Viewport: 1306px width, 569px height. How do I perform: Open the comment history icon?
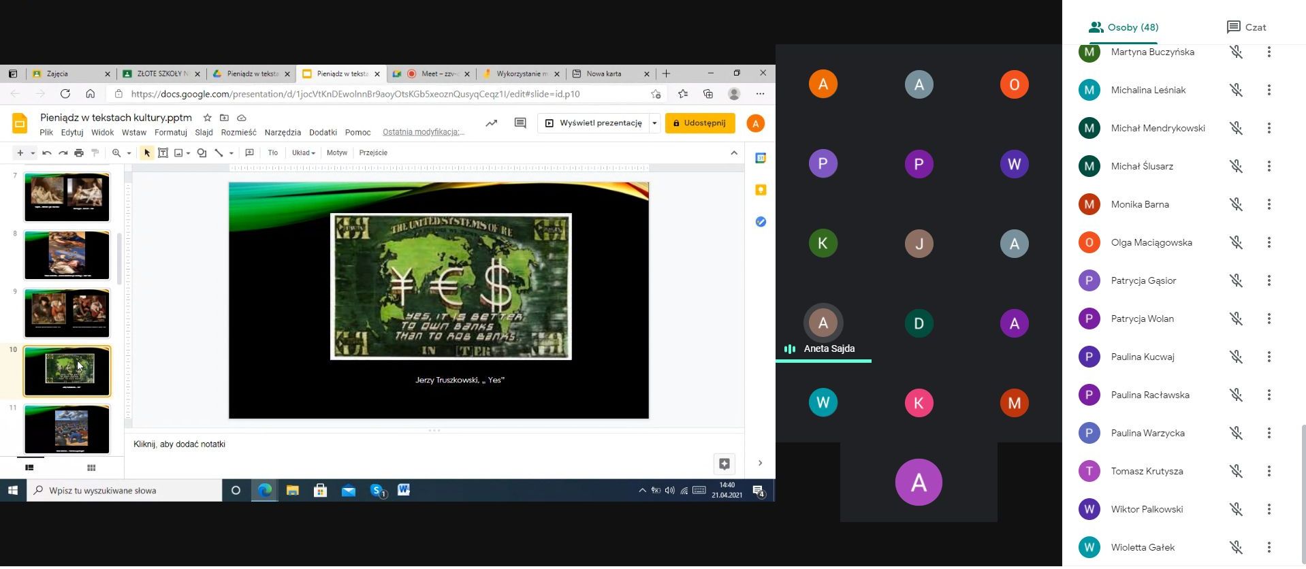coord(520,123)
